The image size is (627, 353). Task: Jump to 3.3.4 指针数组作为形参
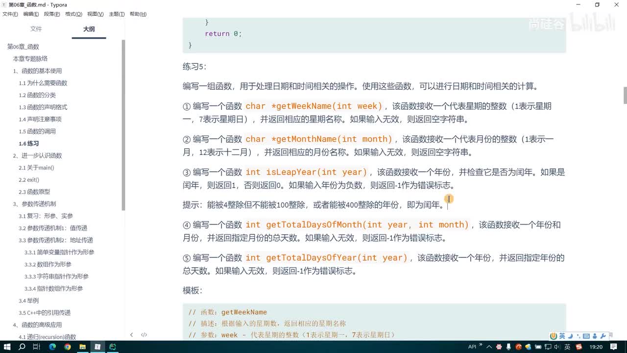click(x=54, y=288)
